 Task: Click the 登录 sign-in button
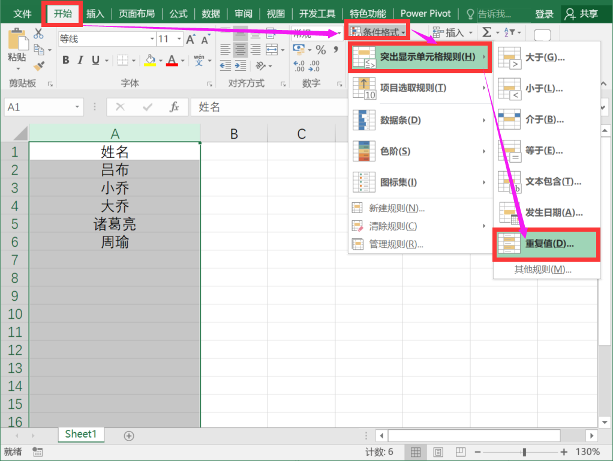pos(544,14)
